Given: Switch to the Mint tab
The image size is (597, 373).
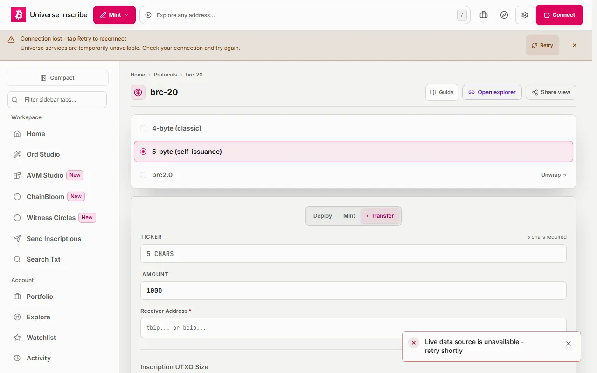Looking at the screenshot, I should click(x=349, y=216).
